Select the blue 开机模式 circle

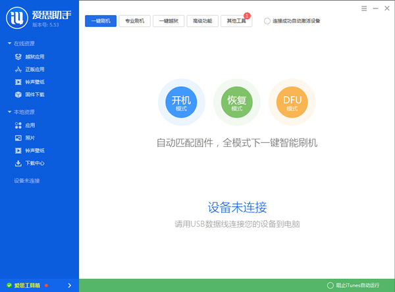click(181, 102)
